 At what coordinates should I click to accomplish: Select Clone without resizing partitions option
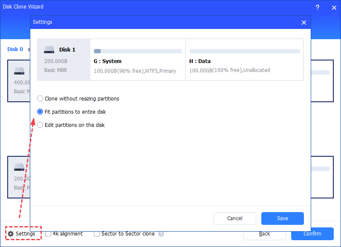40,98
